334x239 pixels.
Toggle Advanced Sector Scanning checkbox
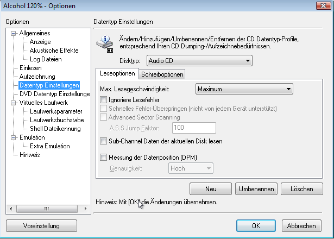click(x=104, y=117)
